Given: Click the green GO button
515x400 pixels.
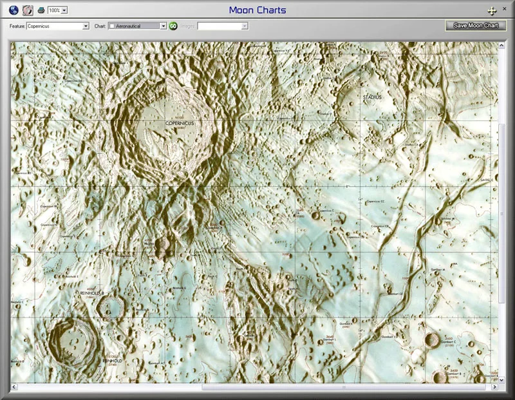Looking at the screenshot, I should point(173,26).
